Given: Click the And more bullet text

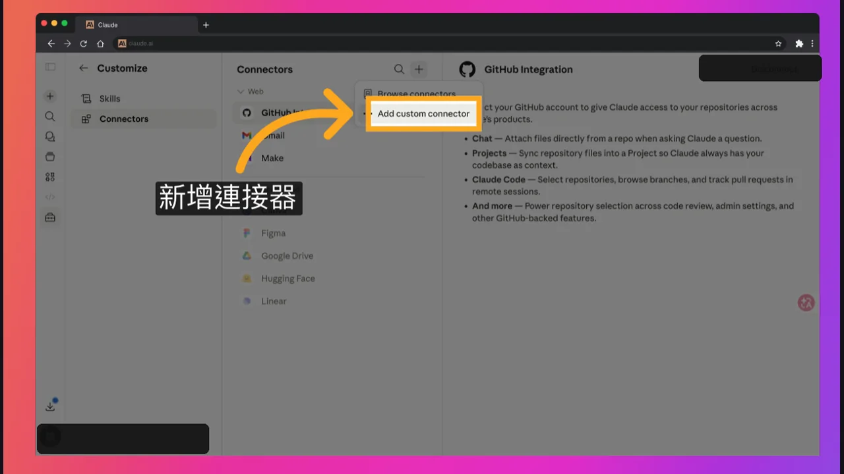Looking at the screenshot, I should [633, 212].
